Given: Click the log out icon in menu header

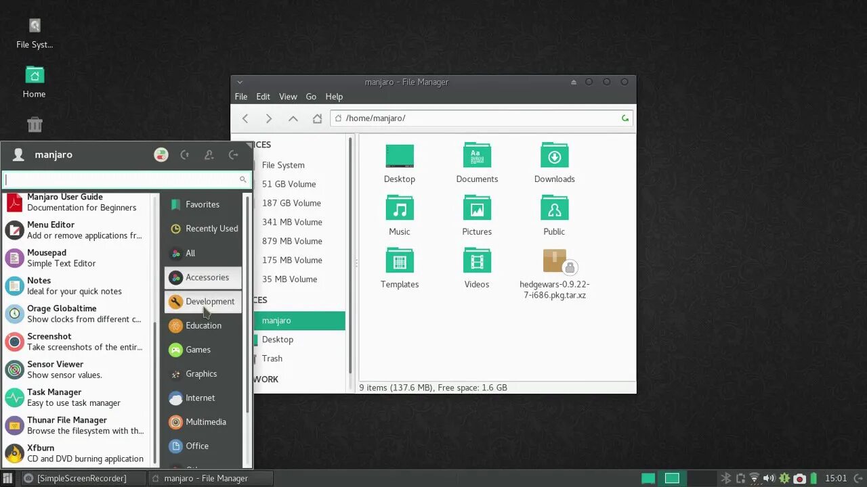Looking at the screenshot, I should [234, 155].
